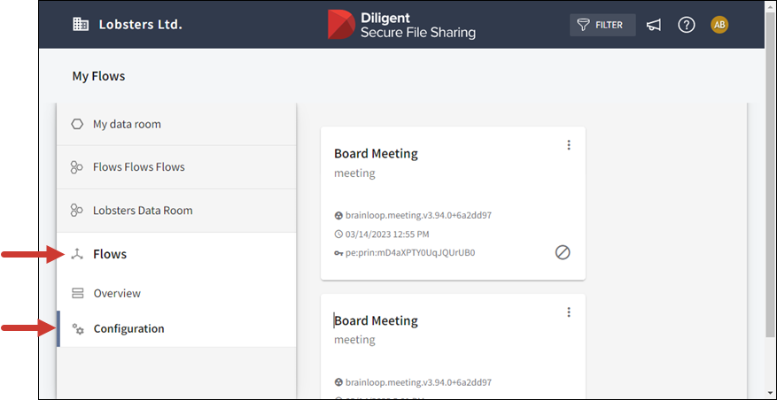The width and height of the screenshot is (777, 400).
Task: Click the Lobsters Ltd. building icon
Action: pos(81,25)
